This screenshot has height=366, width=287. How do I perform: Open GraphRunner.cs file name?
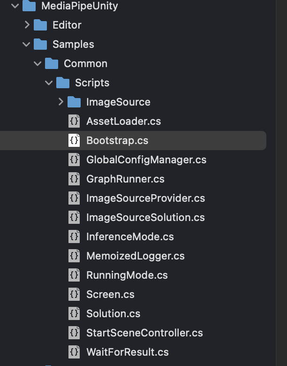125,179
